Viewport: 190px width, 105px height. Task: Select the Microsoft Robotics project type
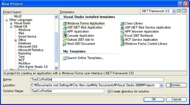click(x=31, y=50)
